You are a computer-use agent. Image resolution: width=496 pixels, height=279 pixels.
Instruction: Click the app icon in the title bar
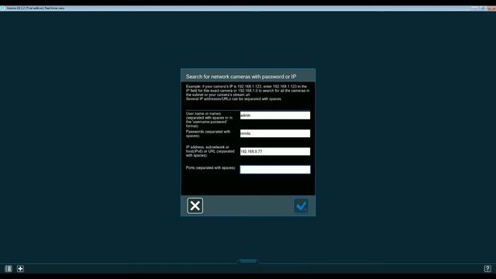2,9
